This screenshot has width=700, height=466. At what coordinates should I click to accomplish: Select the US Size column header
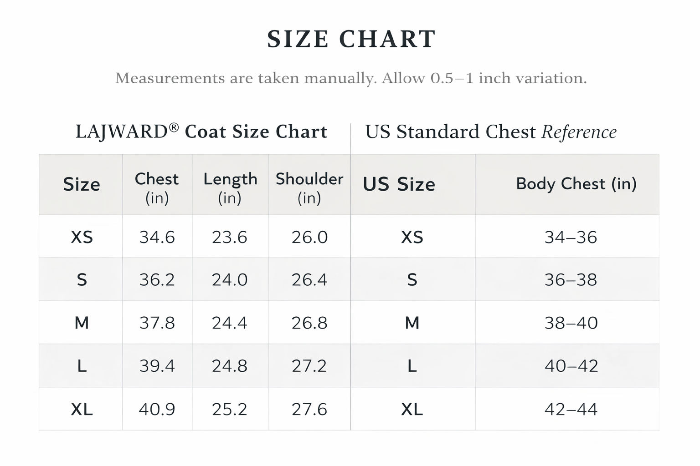(x=399, y=184)
